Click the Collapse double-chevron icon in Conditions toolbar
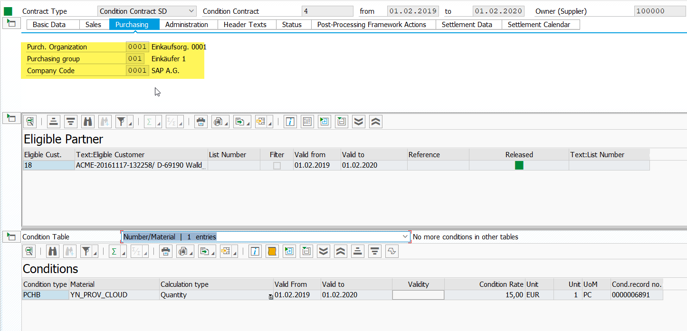Image resolution: width=687 pixels, height=331 pixels. (340, 251)
